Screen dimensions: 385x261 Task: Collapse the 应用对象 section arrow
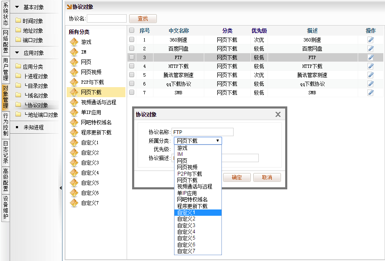(17, 53)
